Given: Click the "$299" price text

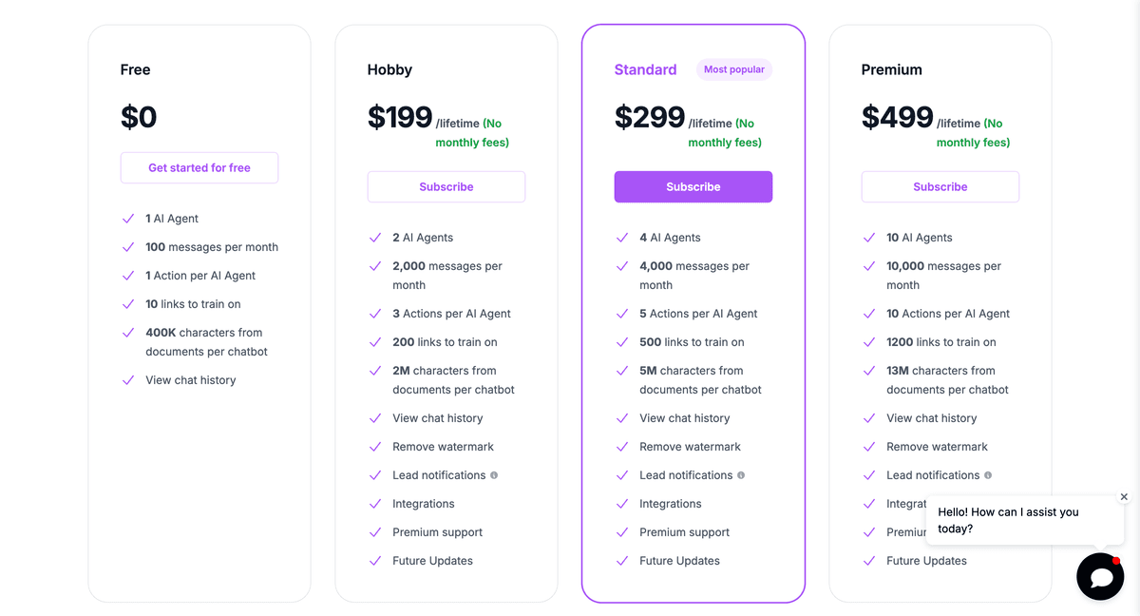Looking at the screenshot, I should pos(649,116).
